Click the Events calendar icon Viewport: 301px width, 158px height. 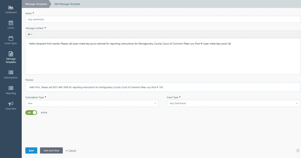click(11, 23)
